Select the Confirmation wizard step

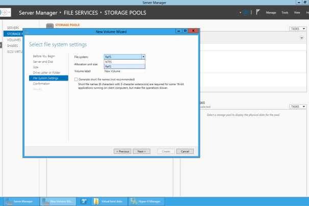[41, 84]
